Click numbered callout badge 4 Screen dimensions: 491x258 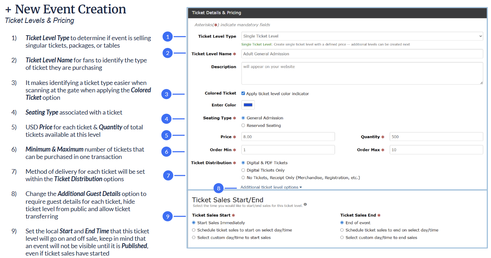click(167, 119)
